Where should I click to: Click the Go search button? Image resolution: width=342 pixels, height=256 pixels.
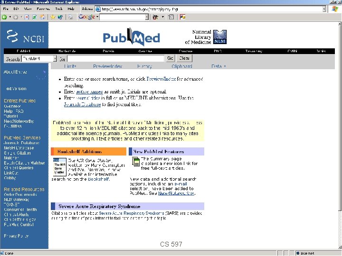point(170,58)
